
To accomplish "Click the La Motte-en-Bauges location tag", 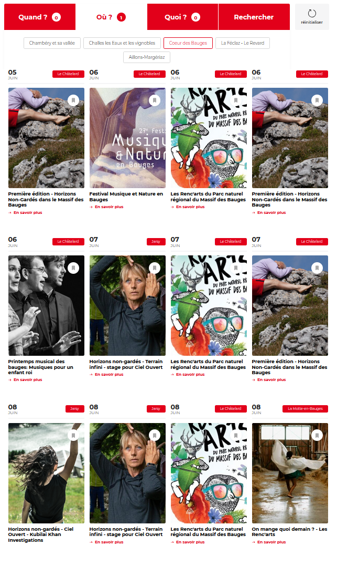I will tap(305, 409).
